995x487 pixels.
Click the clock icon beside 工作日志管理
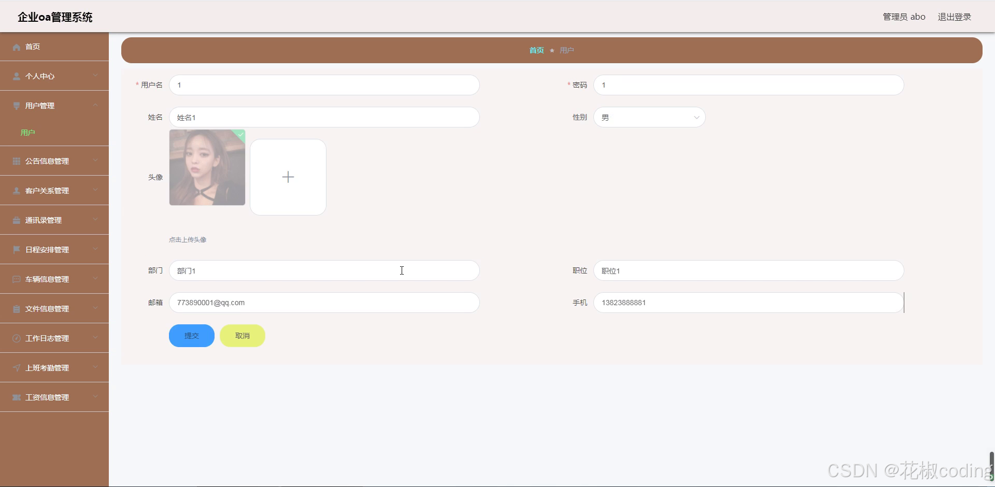tap(17, 339)
